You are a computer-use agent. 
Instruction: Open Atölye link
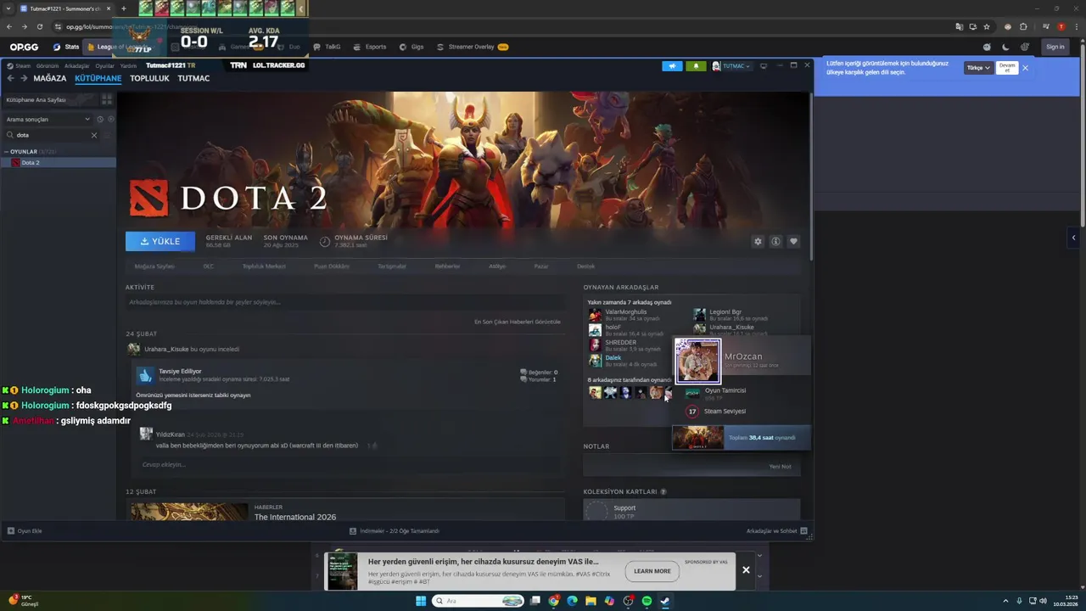point(497,266)
